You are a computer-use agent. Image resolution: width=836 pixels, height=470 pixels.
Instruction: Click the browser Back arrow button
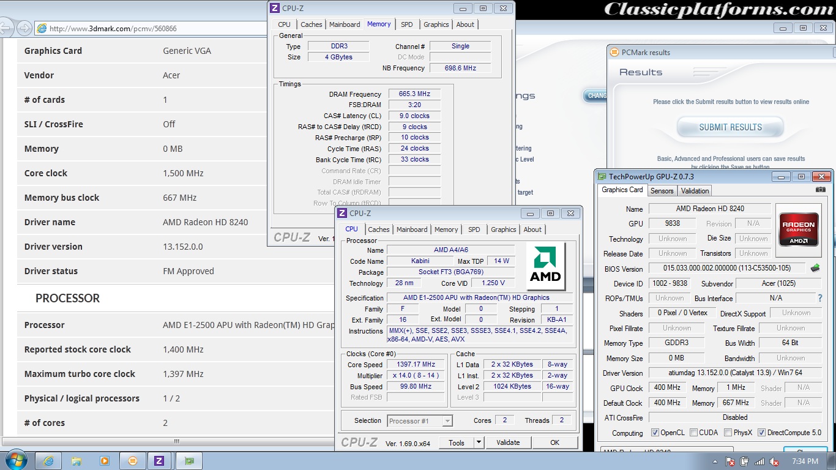click(7, 28)
